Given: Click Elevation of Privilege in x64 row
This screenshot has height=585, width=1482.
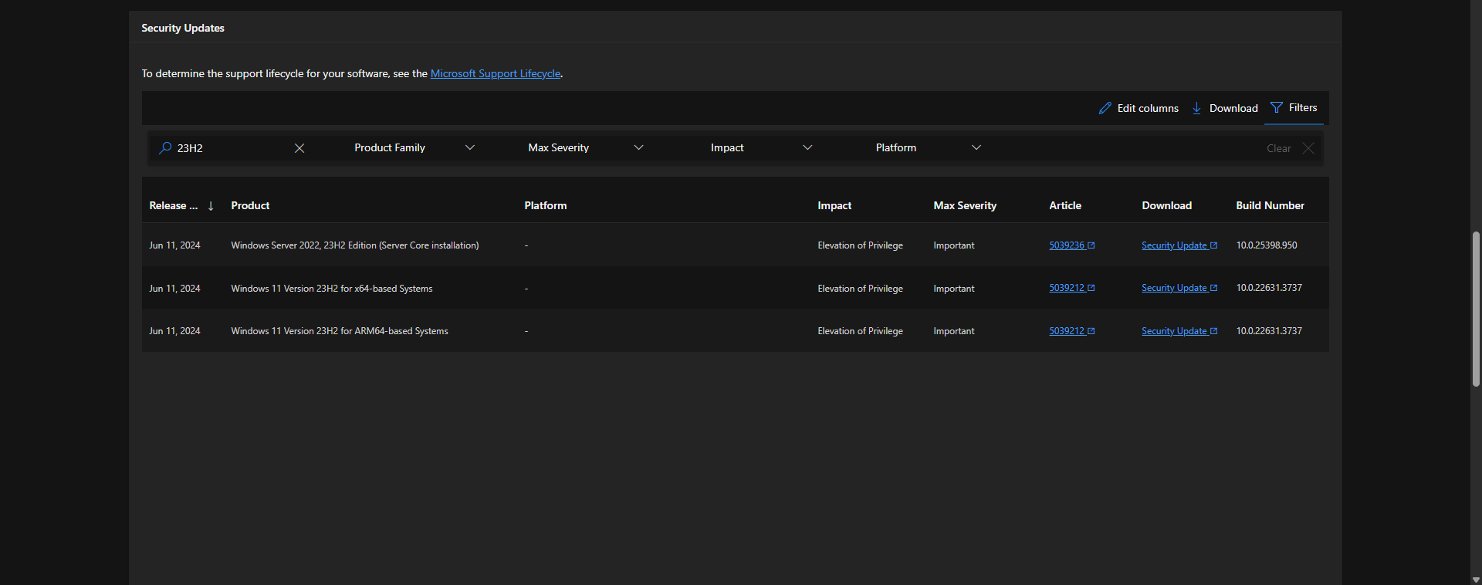Looking at the screenshot, I should point(860,289).
